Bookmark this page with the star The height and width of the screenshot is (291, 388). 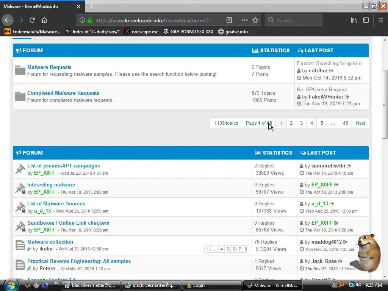click(255, 20)
